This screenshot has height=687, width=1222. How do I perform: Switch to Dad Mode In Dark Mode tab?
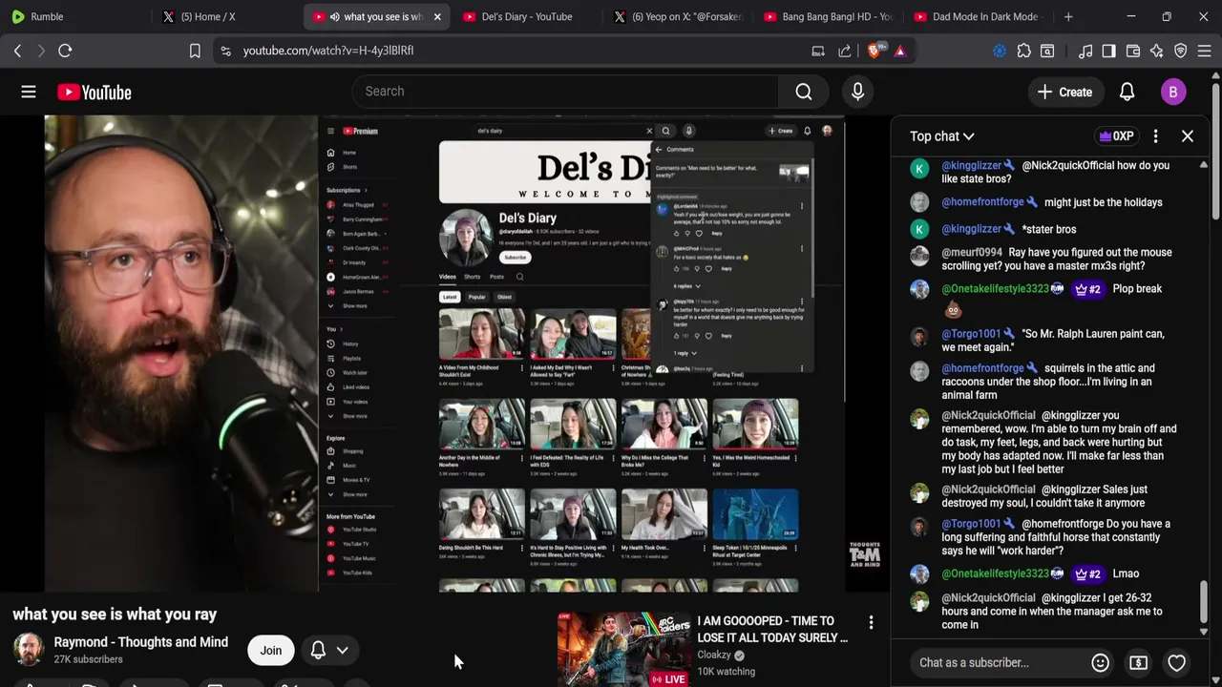point(979,16)
